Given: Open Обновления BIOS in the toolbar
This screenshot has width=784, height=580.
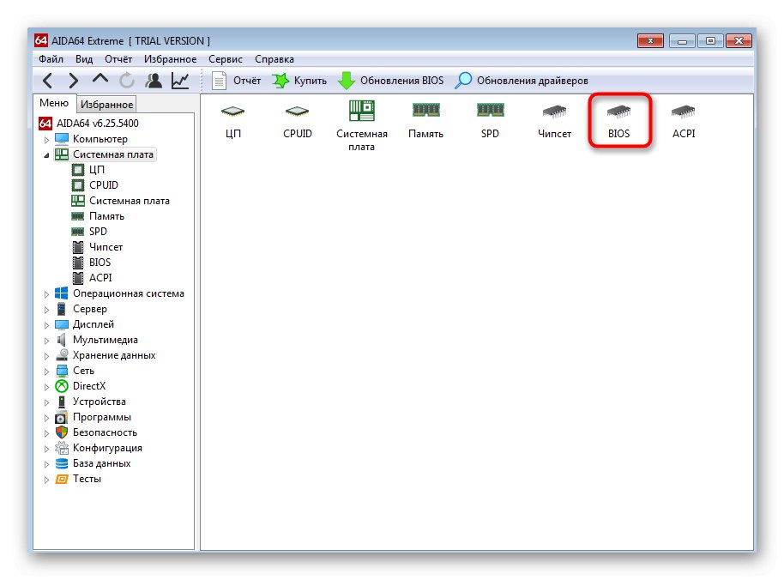Looking at the screenshot, I should pos(391,81).
